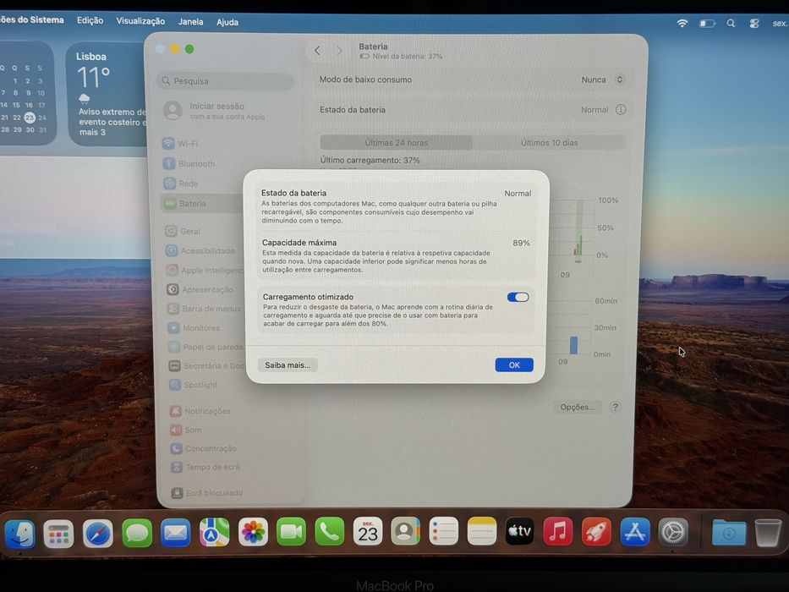
Task: Click the question mark help button
Action: [615, 407]
